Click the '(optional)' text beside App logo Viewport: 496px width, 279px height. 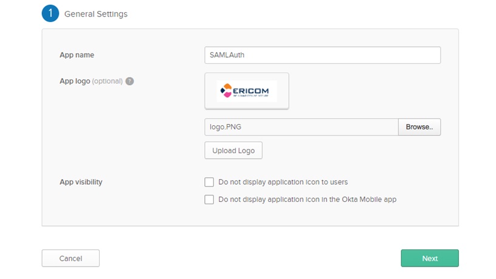(x=107, y=81)
